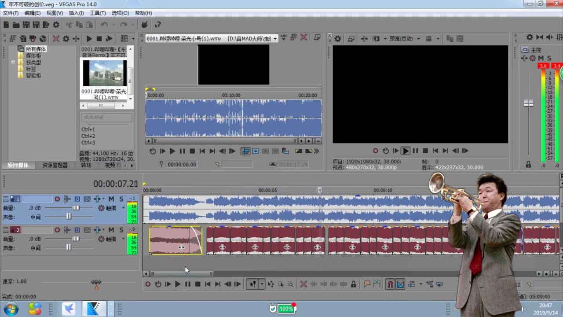This screenshot has height=317, width=563.
Task: Click the Cut scissors icon
Action: click(69, 25)
